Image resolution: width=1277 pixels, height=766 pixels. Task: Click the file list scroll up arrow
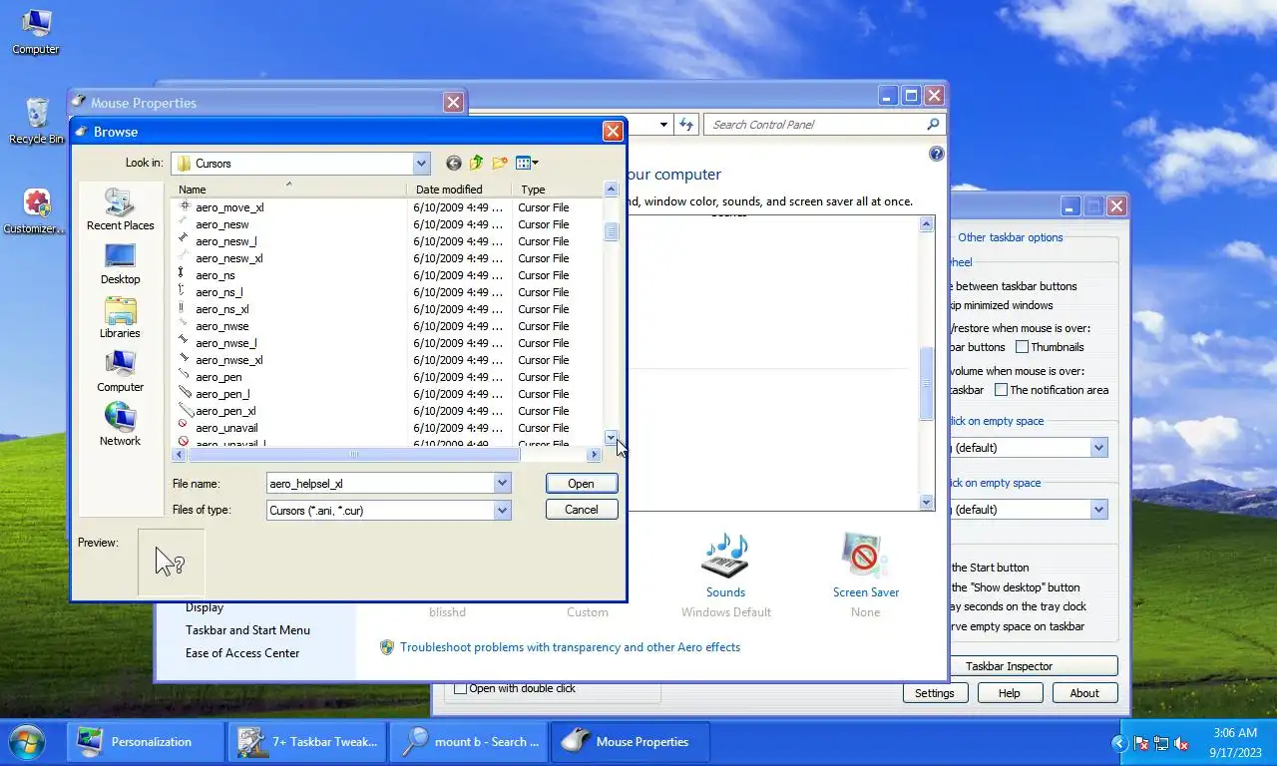612,190
